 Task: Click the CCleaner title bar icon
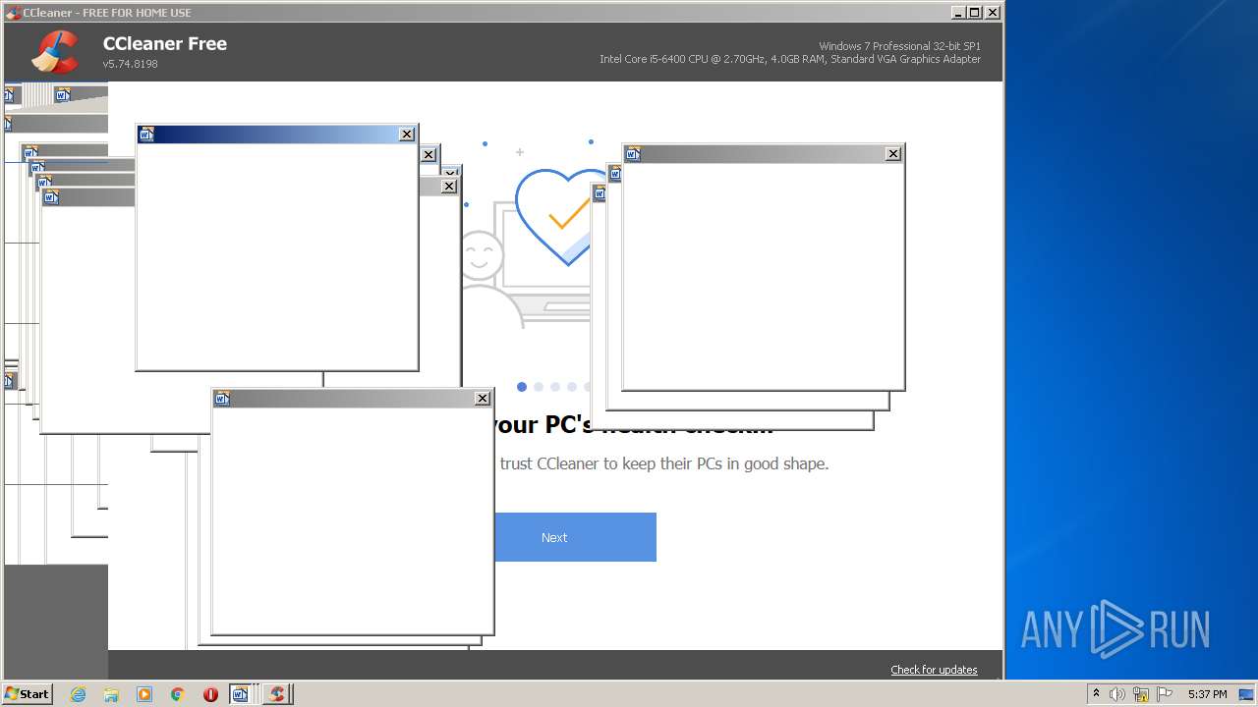[x=13, y=13]
